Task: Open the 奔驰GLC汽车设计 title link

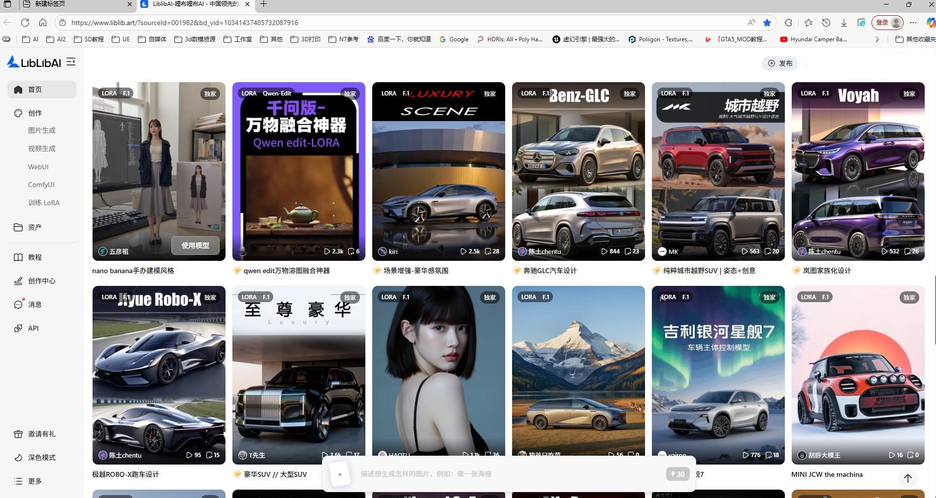Action: click(x=550, y=271)
